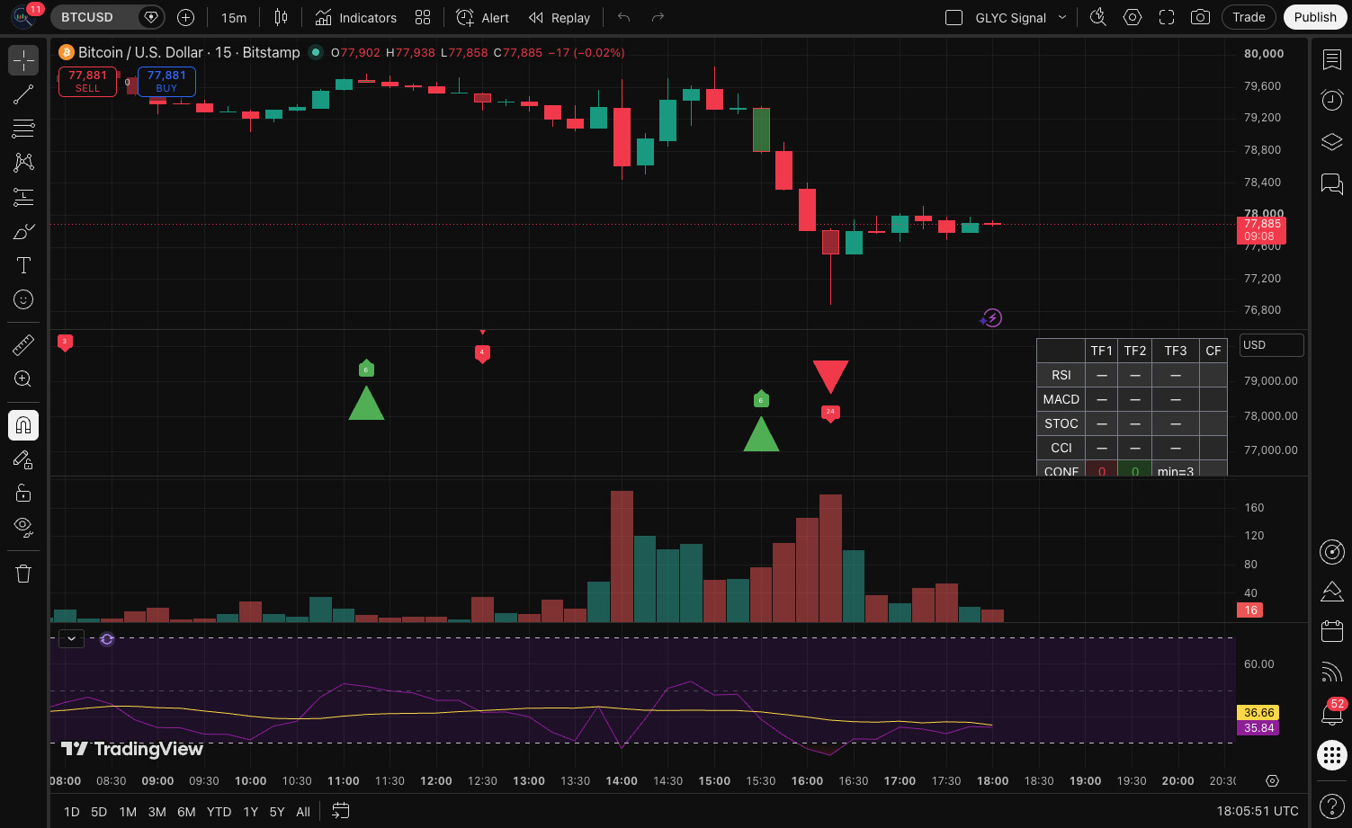Viewport: 1352px width, 828px height.
Task: Open the Indicators dialog
Action: (x=356, y=17)
